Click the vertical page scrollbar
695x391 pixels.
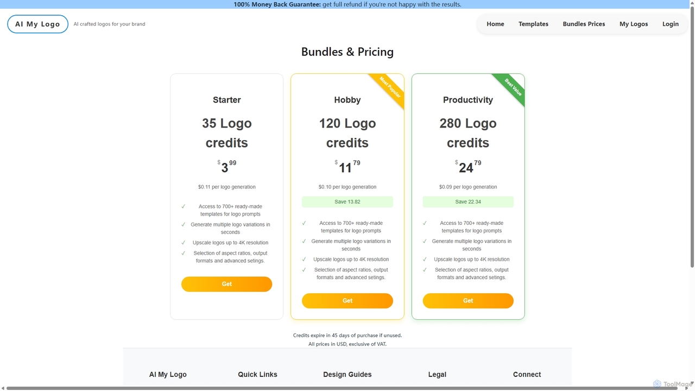tap(692, 136)
